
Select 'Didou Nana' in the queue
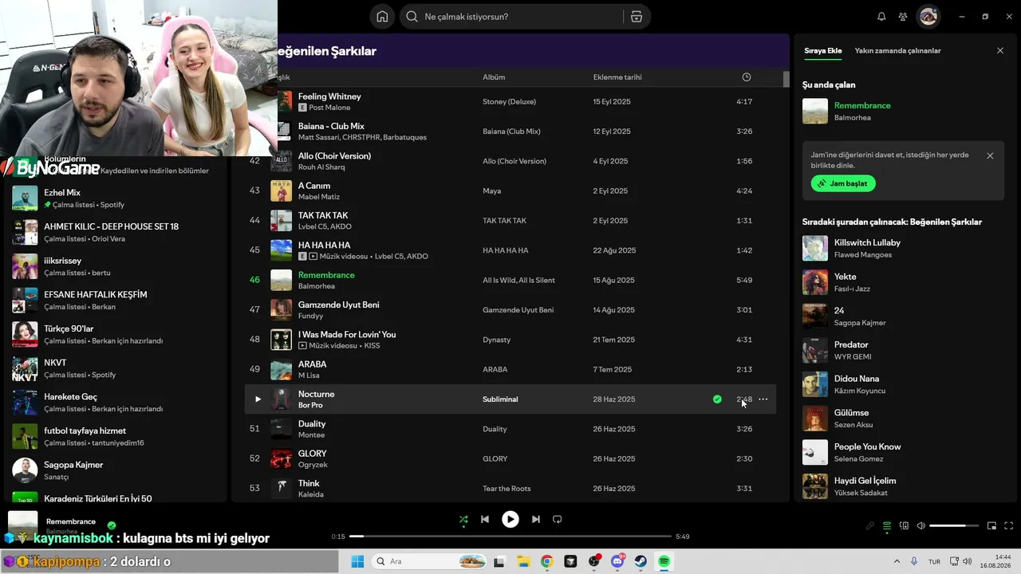[903, 384]
